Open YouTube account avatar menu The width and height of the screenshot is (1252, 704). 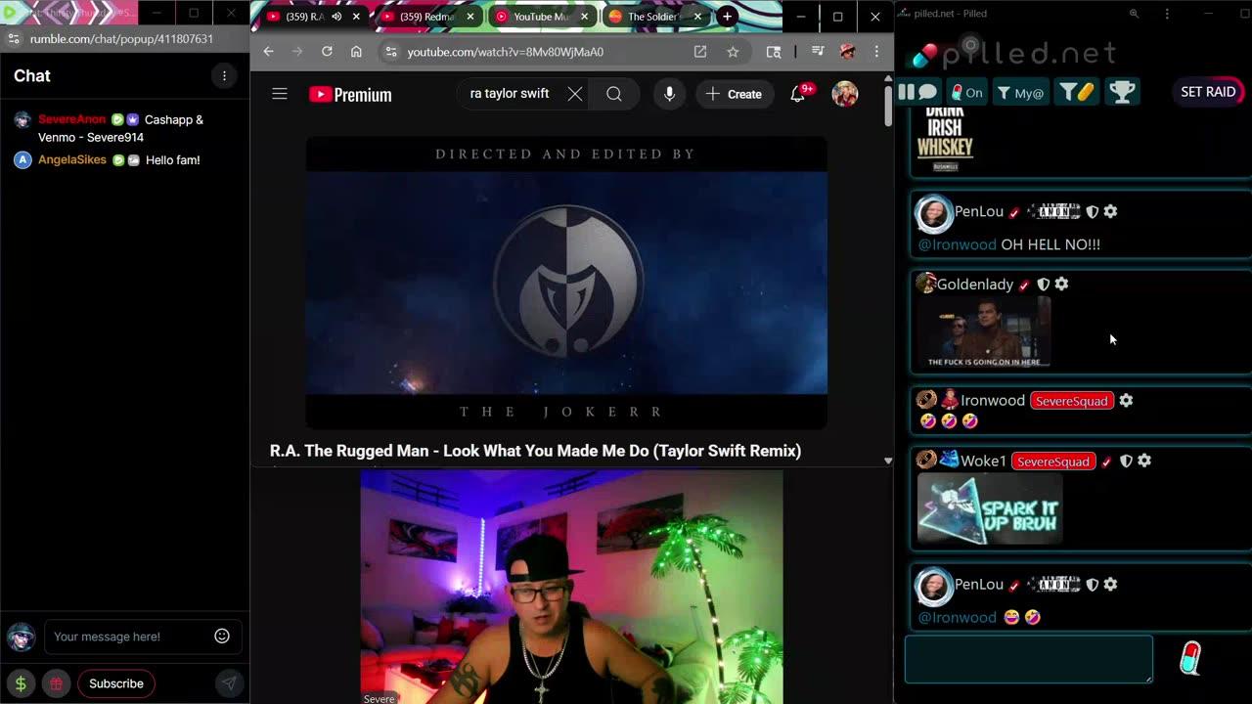(845, 94)
